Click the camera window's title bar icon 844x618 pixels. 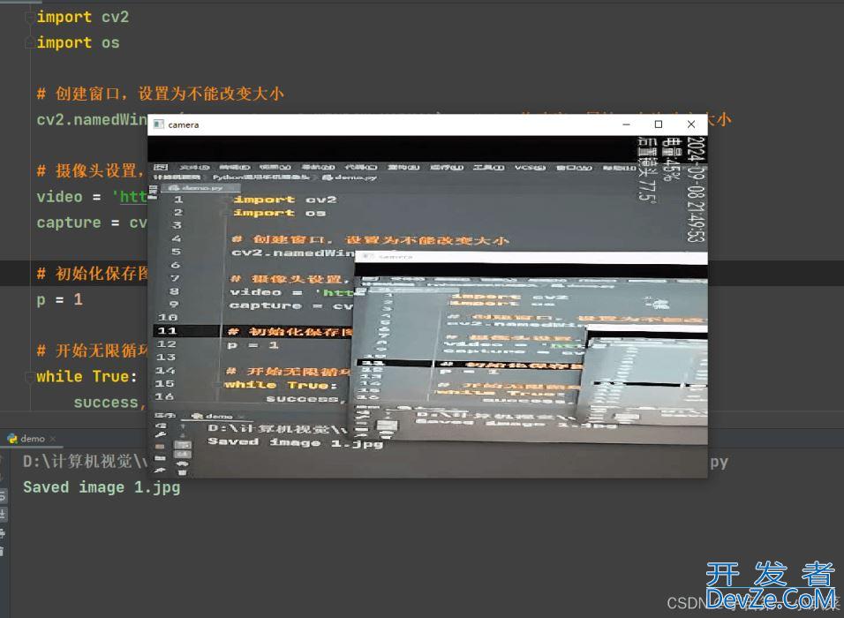[158, 124]
